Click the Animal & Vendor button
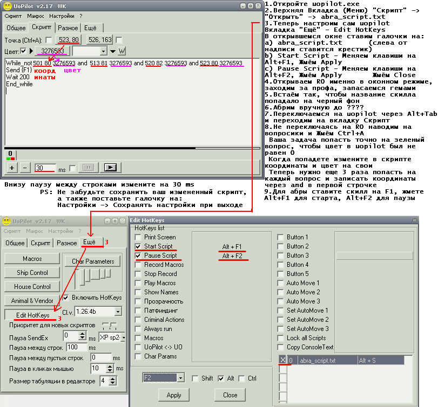This screenshot has height=407, width=438. [x=32, y=301]
